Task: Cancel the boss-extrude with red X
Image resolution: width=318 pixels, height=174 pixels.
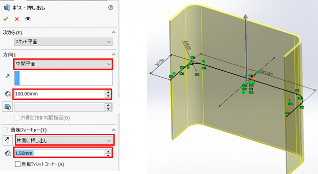Action: point(17,19)
